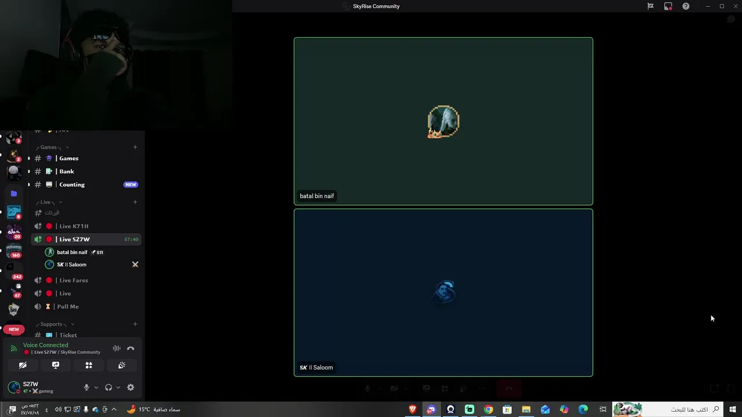The width and height of the screenshot is (742, 417).
Task: Click batal bin naif avatar in tile
Action: [443, 122]
